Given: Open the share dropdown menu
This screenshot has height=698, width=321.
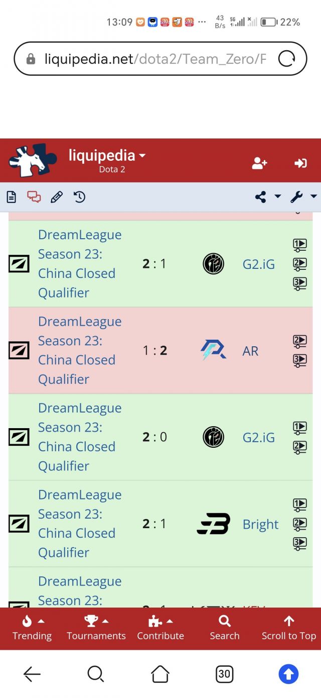Looking at the screenshot, I should click(x=268, y=197).
